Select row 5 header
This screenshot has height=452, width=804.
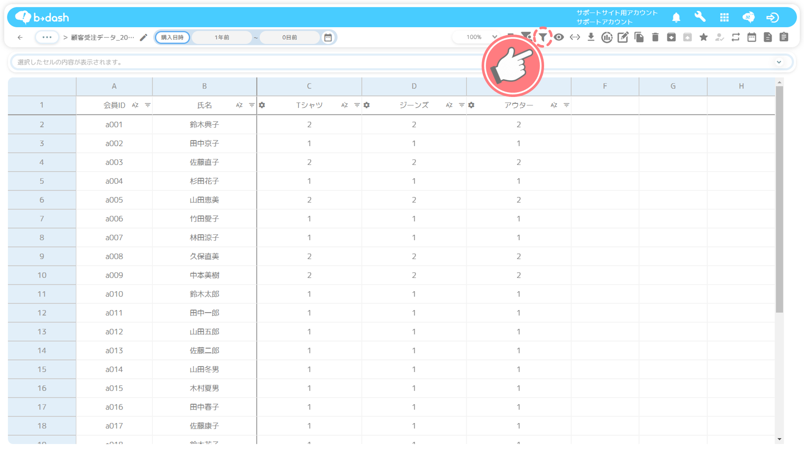[42, 181]
